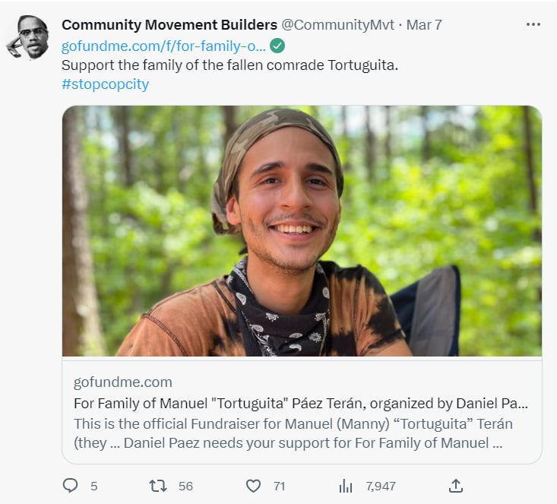Open the @CommunityMvt handle
The height and width of the screenshot is (504, 557).
click(x=338, y=25)
